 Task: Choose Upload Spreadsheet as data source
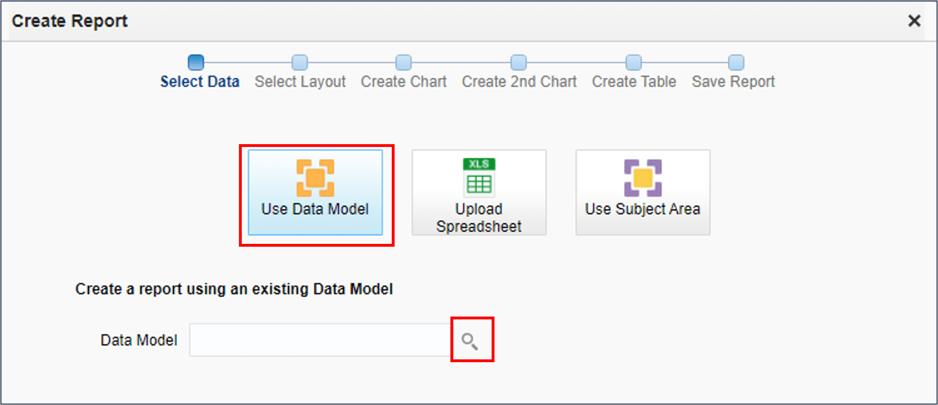pyautogui.click(x=479, y=193)
